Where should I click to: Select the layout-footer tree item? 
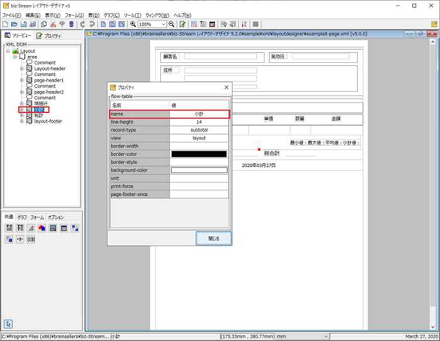(48, 121)
